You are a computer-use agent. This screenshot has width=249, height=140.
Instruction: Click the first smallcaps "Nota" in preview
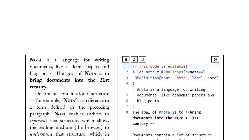[x=36, y=60]
